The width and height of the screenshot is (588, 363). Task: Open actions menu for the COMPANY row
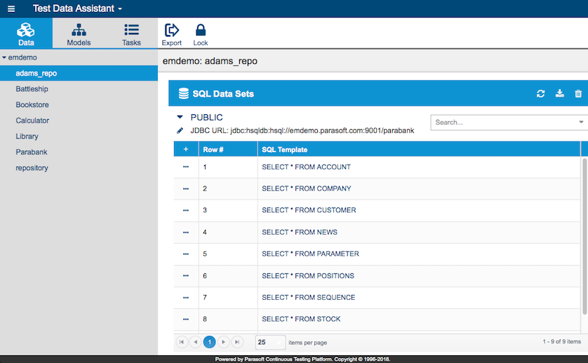186,189
